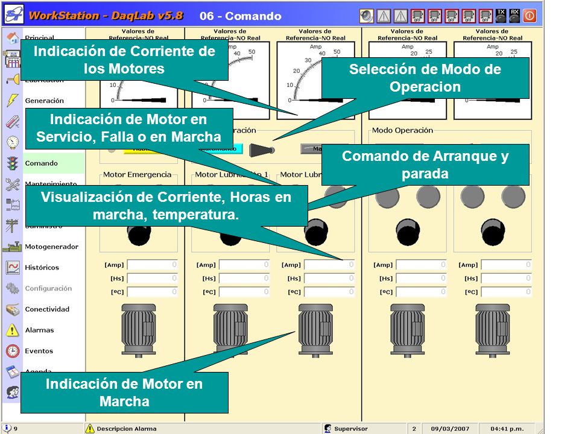Click the circuit diagram sidebar icon
This screenshot has width=579, height=434.
click(13, 204)
